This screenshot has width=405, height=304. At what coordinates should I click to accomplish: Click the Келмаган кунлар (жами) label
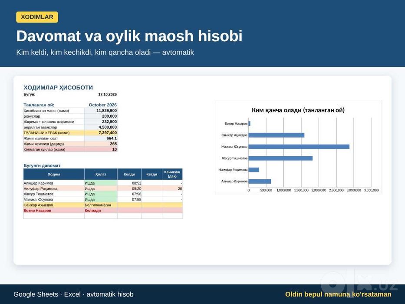pyautogui.click(x=44, y=149)
